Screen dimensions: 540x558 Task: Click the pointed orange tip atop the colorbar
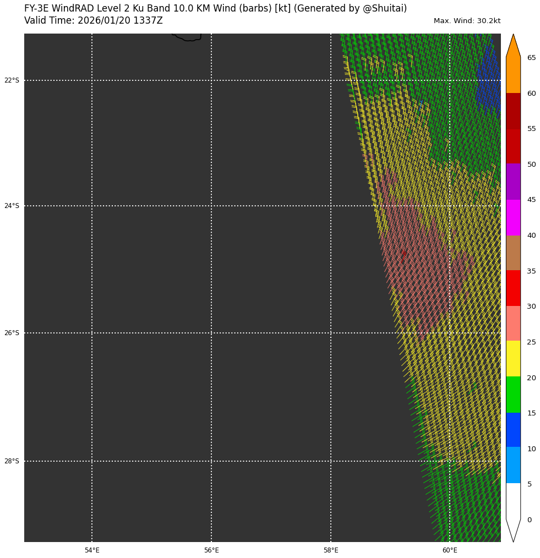(x=513, y=45)
